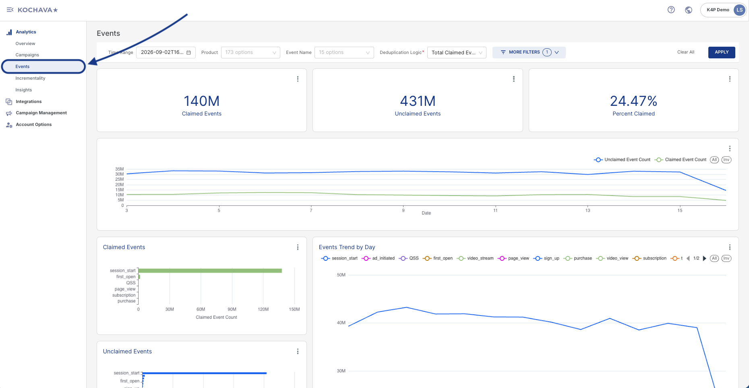The height and width of the screenshot is (388, 749).
Task: Click the Account Options user-gear icon
Action: (9, 125)
